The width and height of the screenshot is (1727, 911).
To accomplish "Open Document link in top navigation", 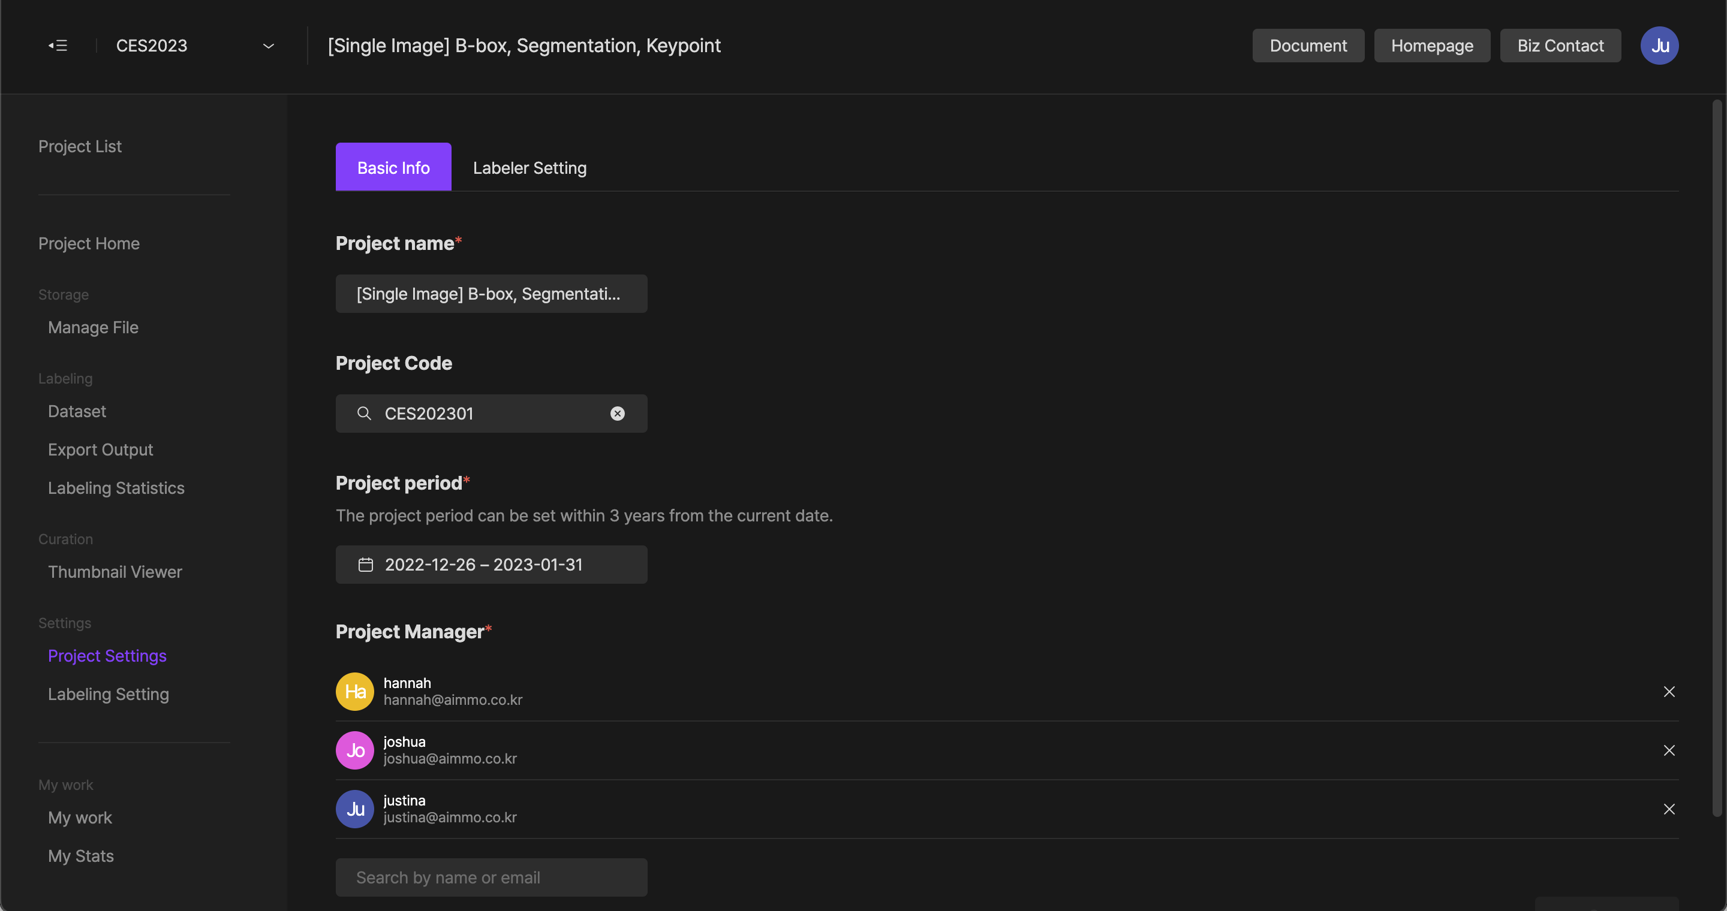I will coord(1308,46).
